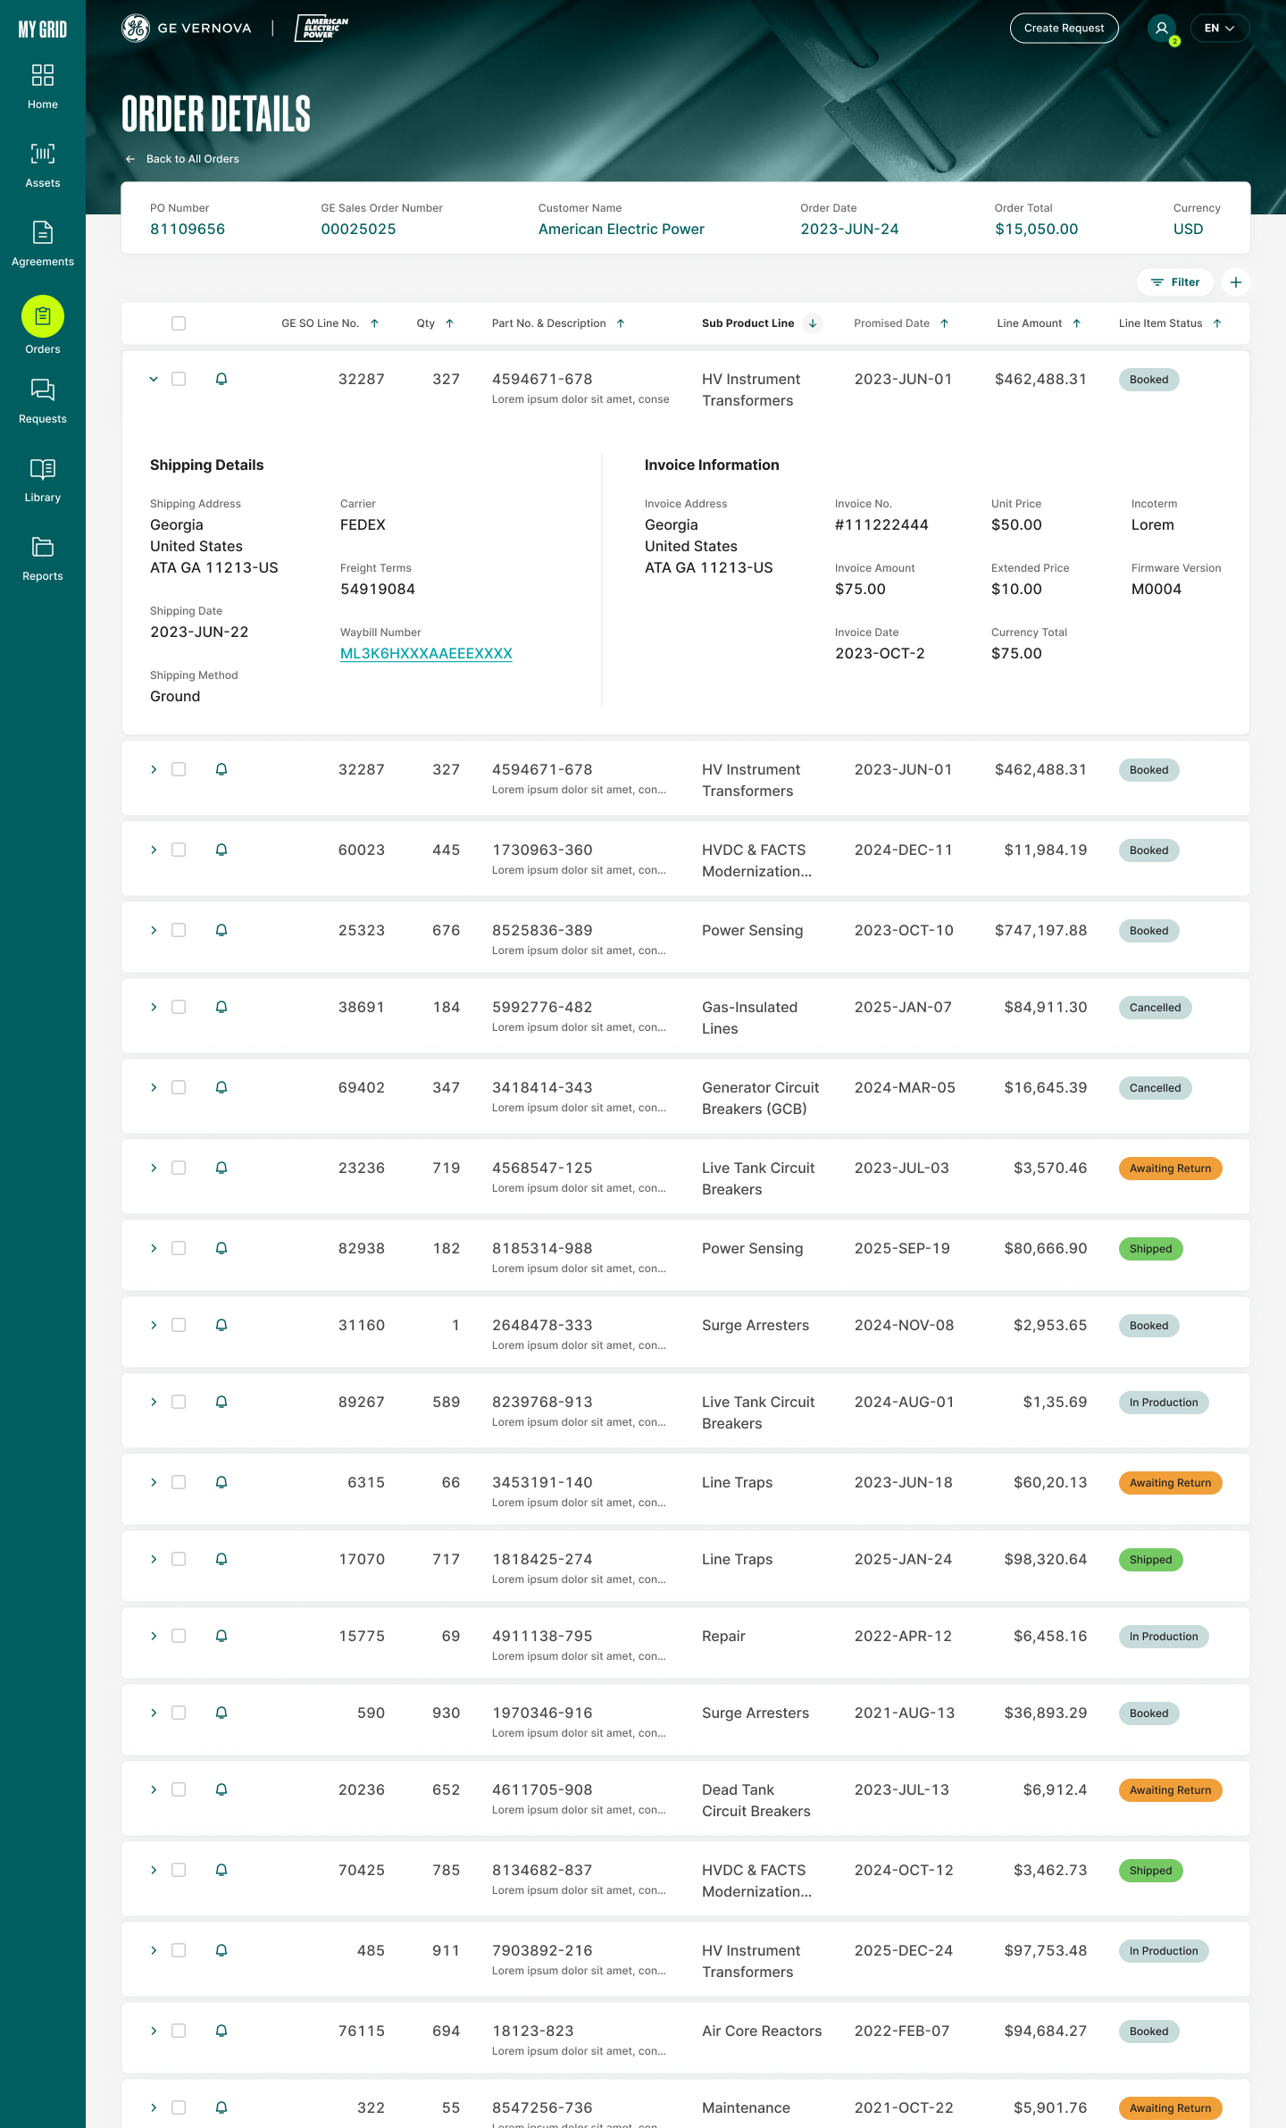Click Shipped badge for line 82938

(1150, 1249)
